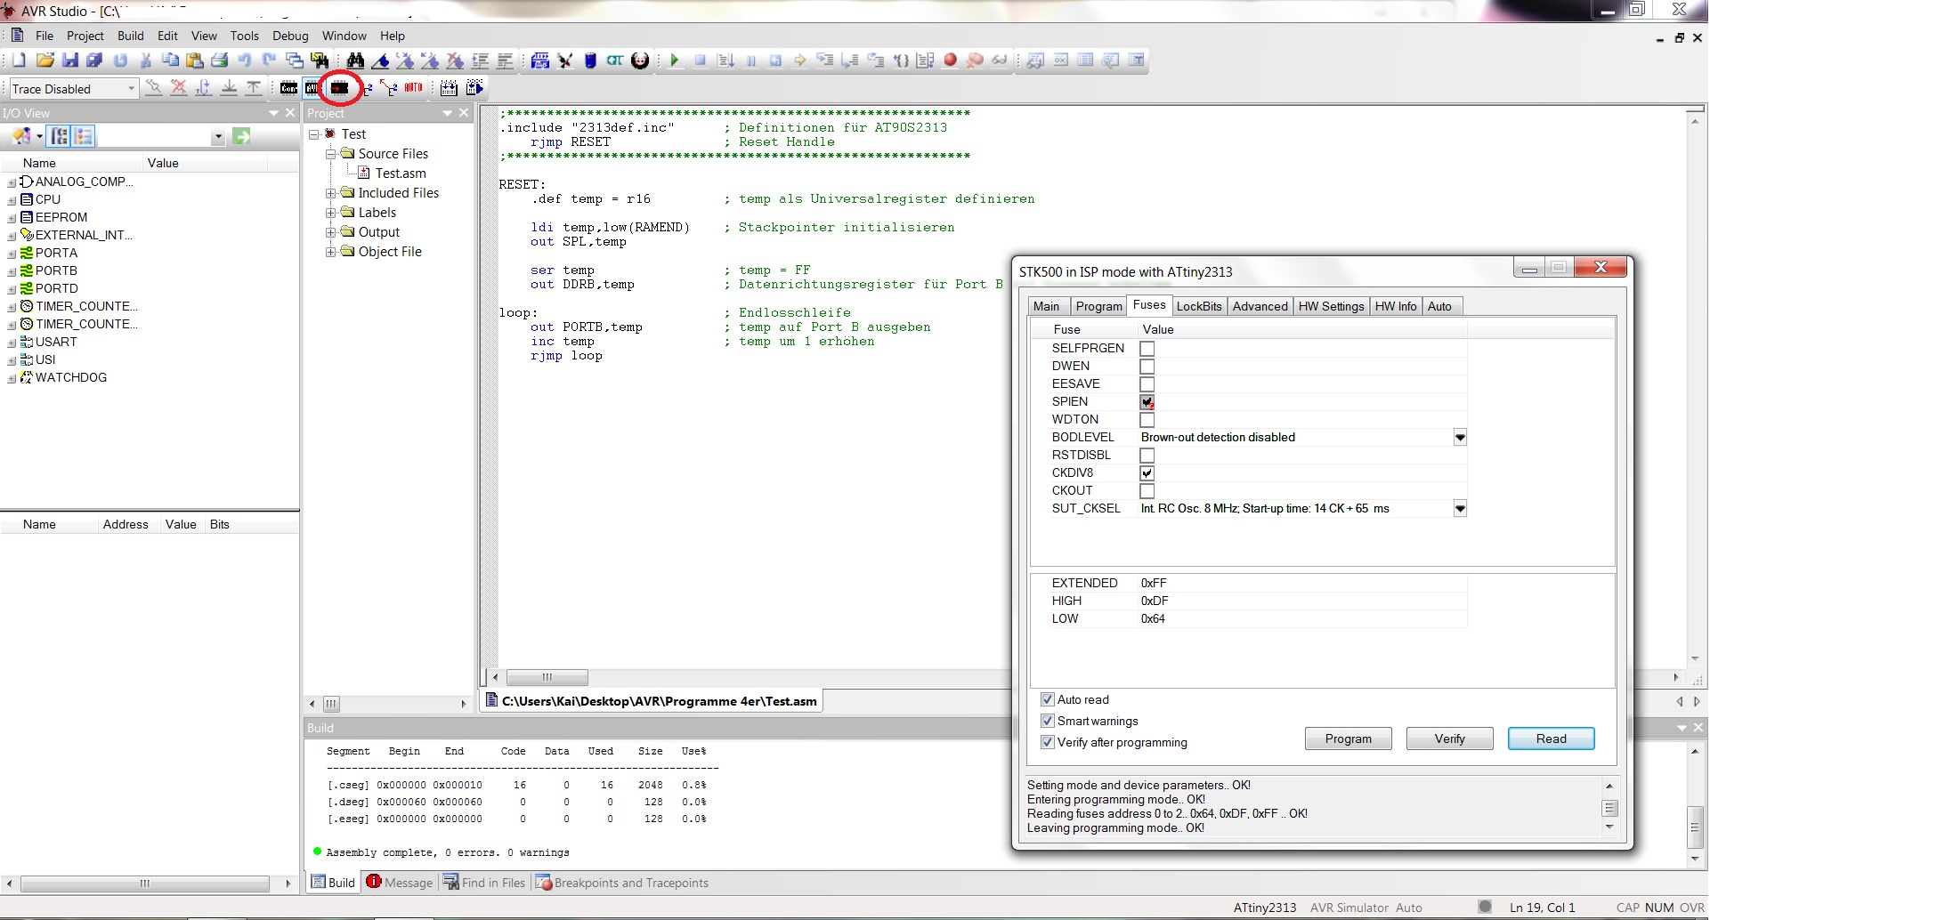Toggle breakpoint with the red dot icon
Viewport: 1937px width, 920px height.
(x=950, y=60)
